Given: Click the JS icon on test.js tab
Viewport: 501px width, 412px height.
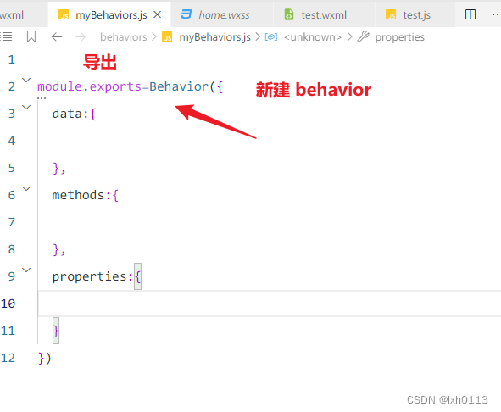Looking at the screenshot, I should 391,14.
